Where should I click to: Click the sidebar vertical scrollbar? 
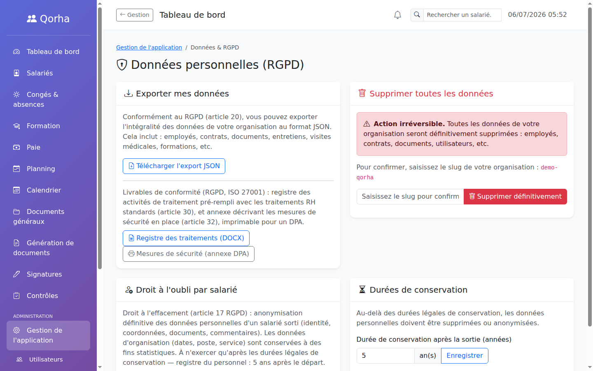click(100, 138)
